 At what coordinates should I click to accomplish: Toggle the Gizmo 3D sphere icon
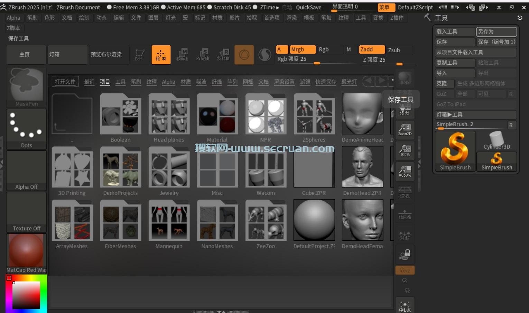pos(244,55)
